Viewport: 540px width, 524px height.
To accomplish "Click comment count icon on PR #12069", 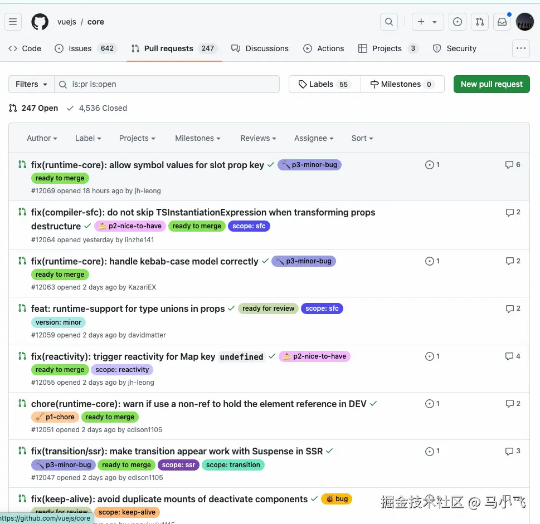I will pyautogui.click(x=513, y=165).
